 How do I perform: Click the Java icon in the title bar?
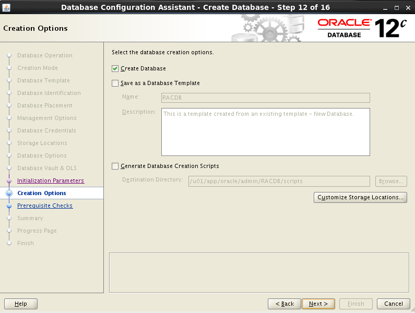pos(6,7)
